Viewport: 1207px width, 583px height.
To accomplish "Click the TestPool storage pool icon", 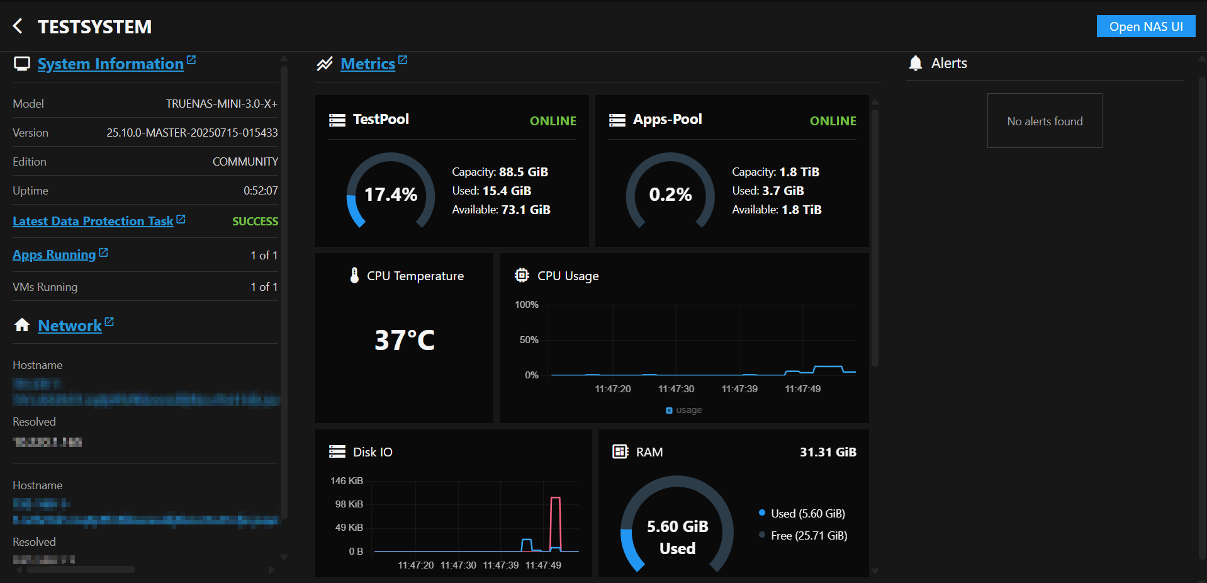I will pyautogui.click(x=338, y=120).
